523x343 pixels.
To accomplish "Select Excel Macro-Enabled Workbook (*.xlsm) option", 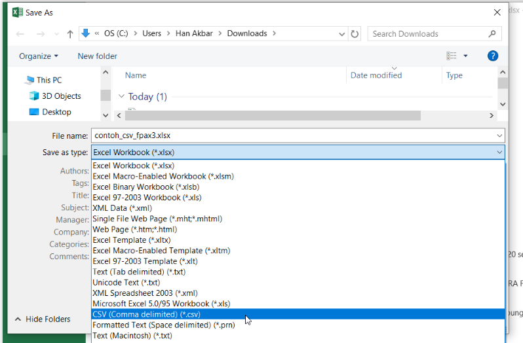I will 163,176.
